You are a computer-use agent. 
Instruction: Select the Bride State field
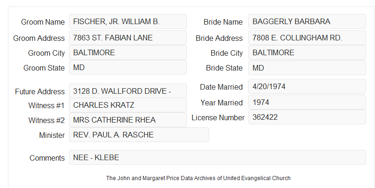307,68
